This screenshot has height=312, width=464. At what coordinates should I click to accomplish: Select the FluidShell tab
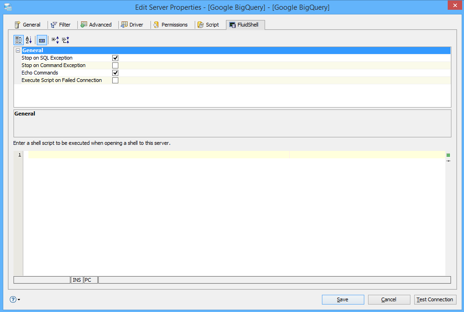(245, 25)
